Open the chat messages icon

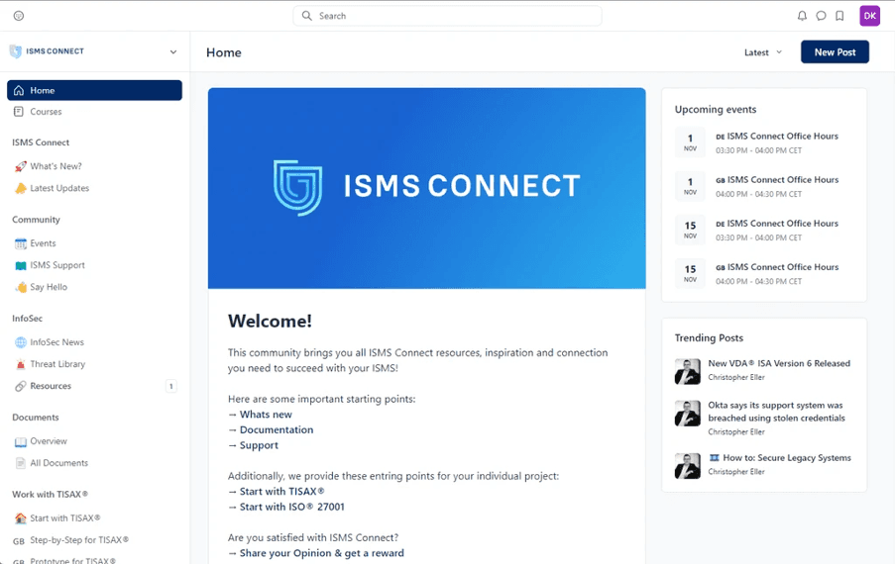(x=821, y=16)
